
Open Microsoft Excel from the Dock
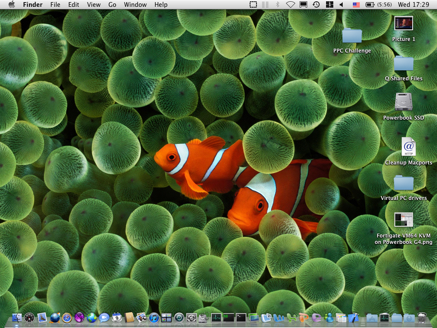click(291, 318)
